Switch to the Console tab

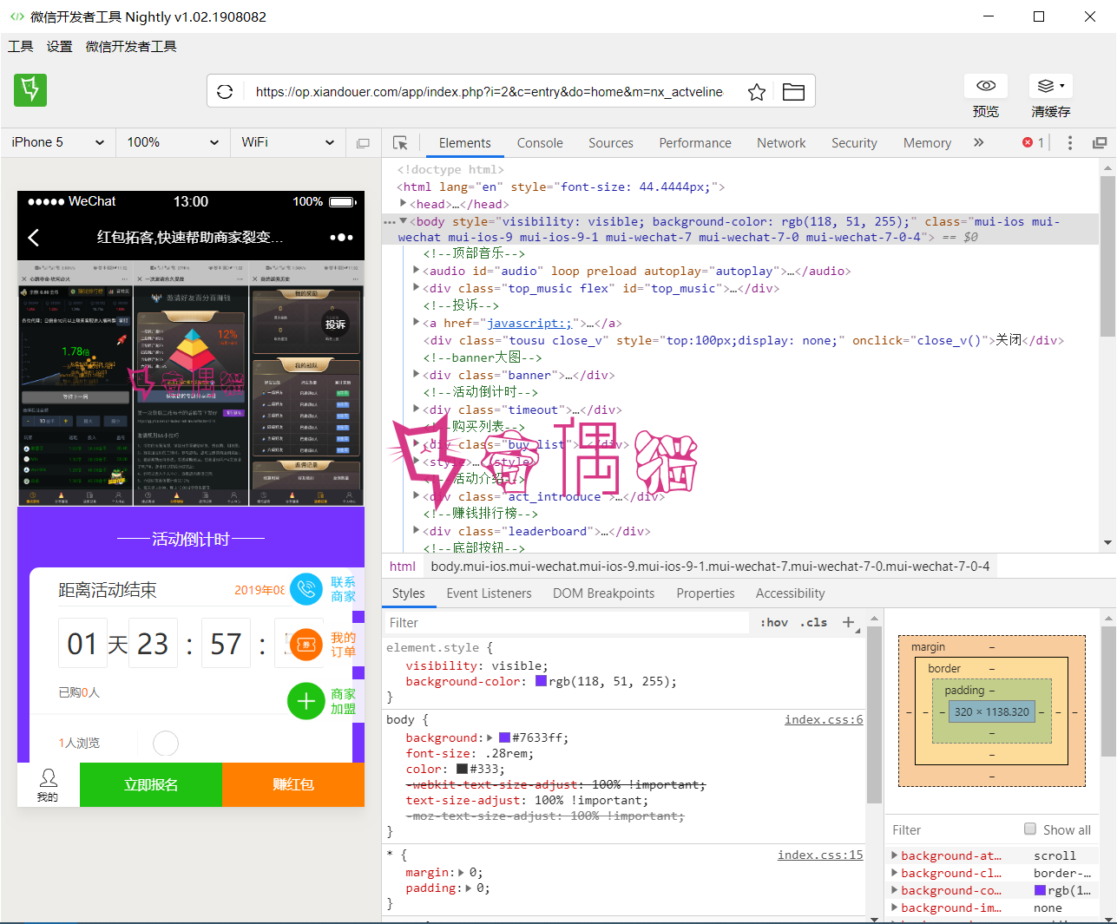point(540,143)
